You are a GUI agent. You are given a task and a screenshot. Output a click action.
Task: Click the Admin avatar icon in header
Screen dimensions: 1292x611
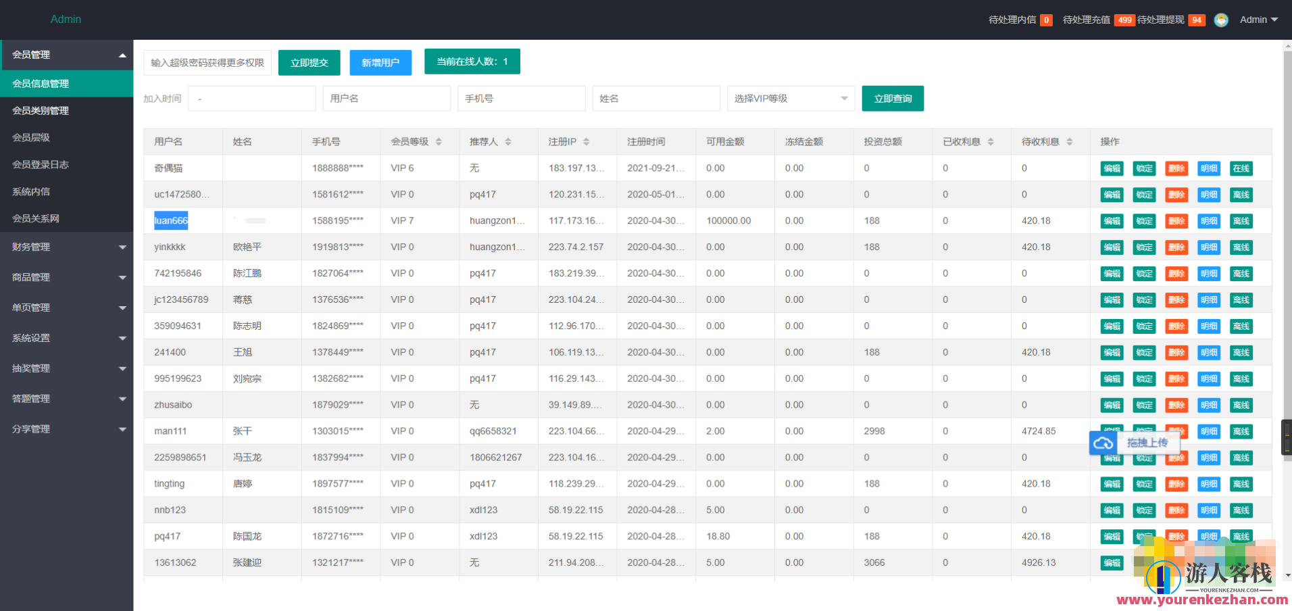(x=1220, y=20)
